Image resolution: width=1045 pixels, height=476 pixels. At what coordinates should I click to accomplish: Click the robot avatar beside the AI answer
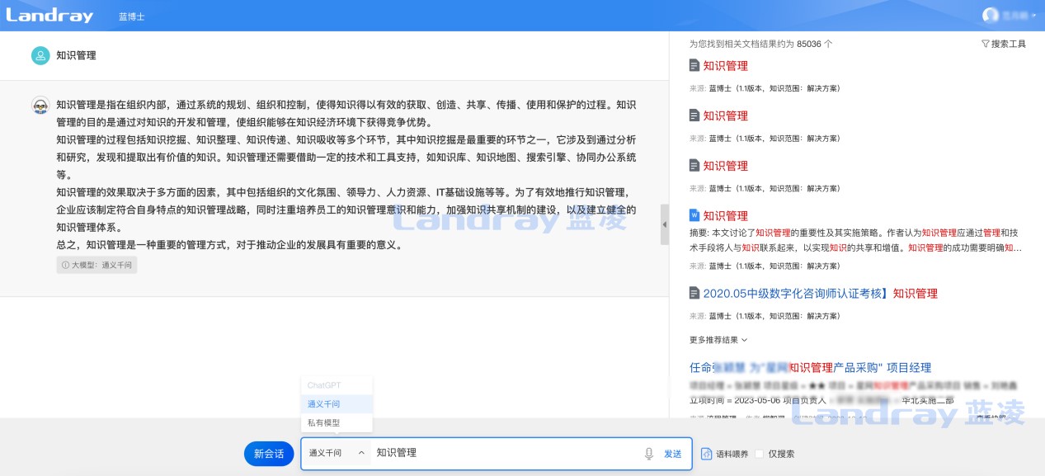[x=40, y=106]
